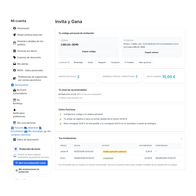Click the Amigos invitados count card
This screenshot has width=196, height=196.
pyautogui.click(x=76, y=76)
